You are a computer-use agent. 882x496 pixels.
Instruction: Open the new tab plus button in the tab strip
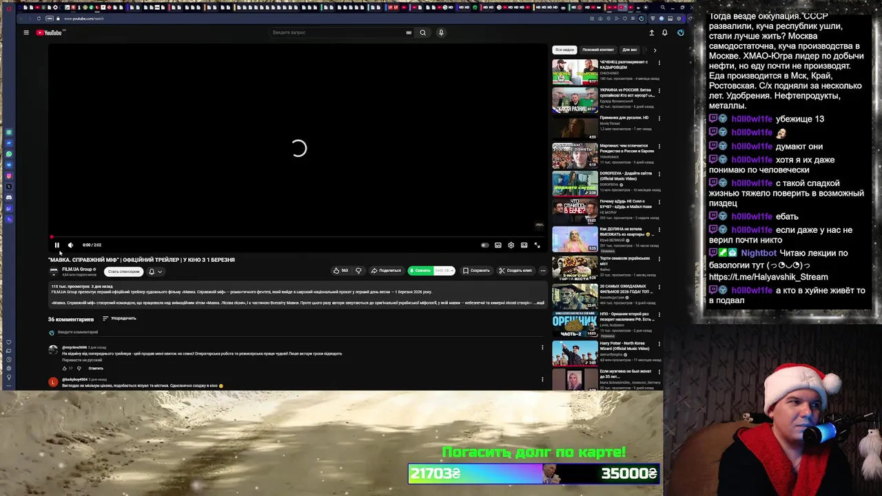tap(646, 8)
